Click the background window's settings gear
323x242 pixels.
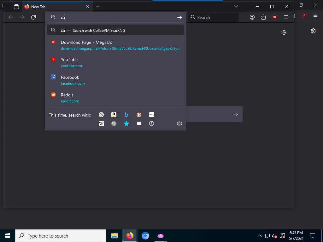[313, 31]
